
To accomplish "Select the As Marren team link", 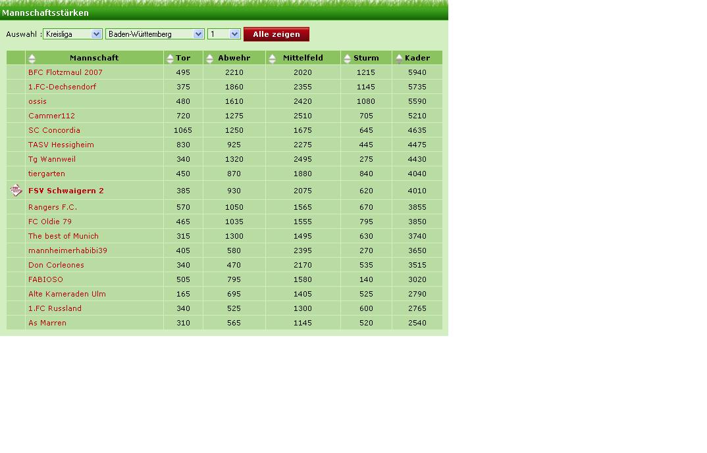I will [x=47, y=323].
